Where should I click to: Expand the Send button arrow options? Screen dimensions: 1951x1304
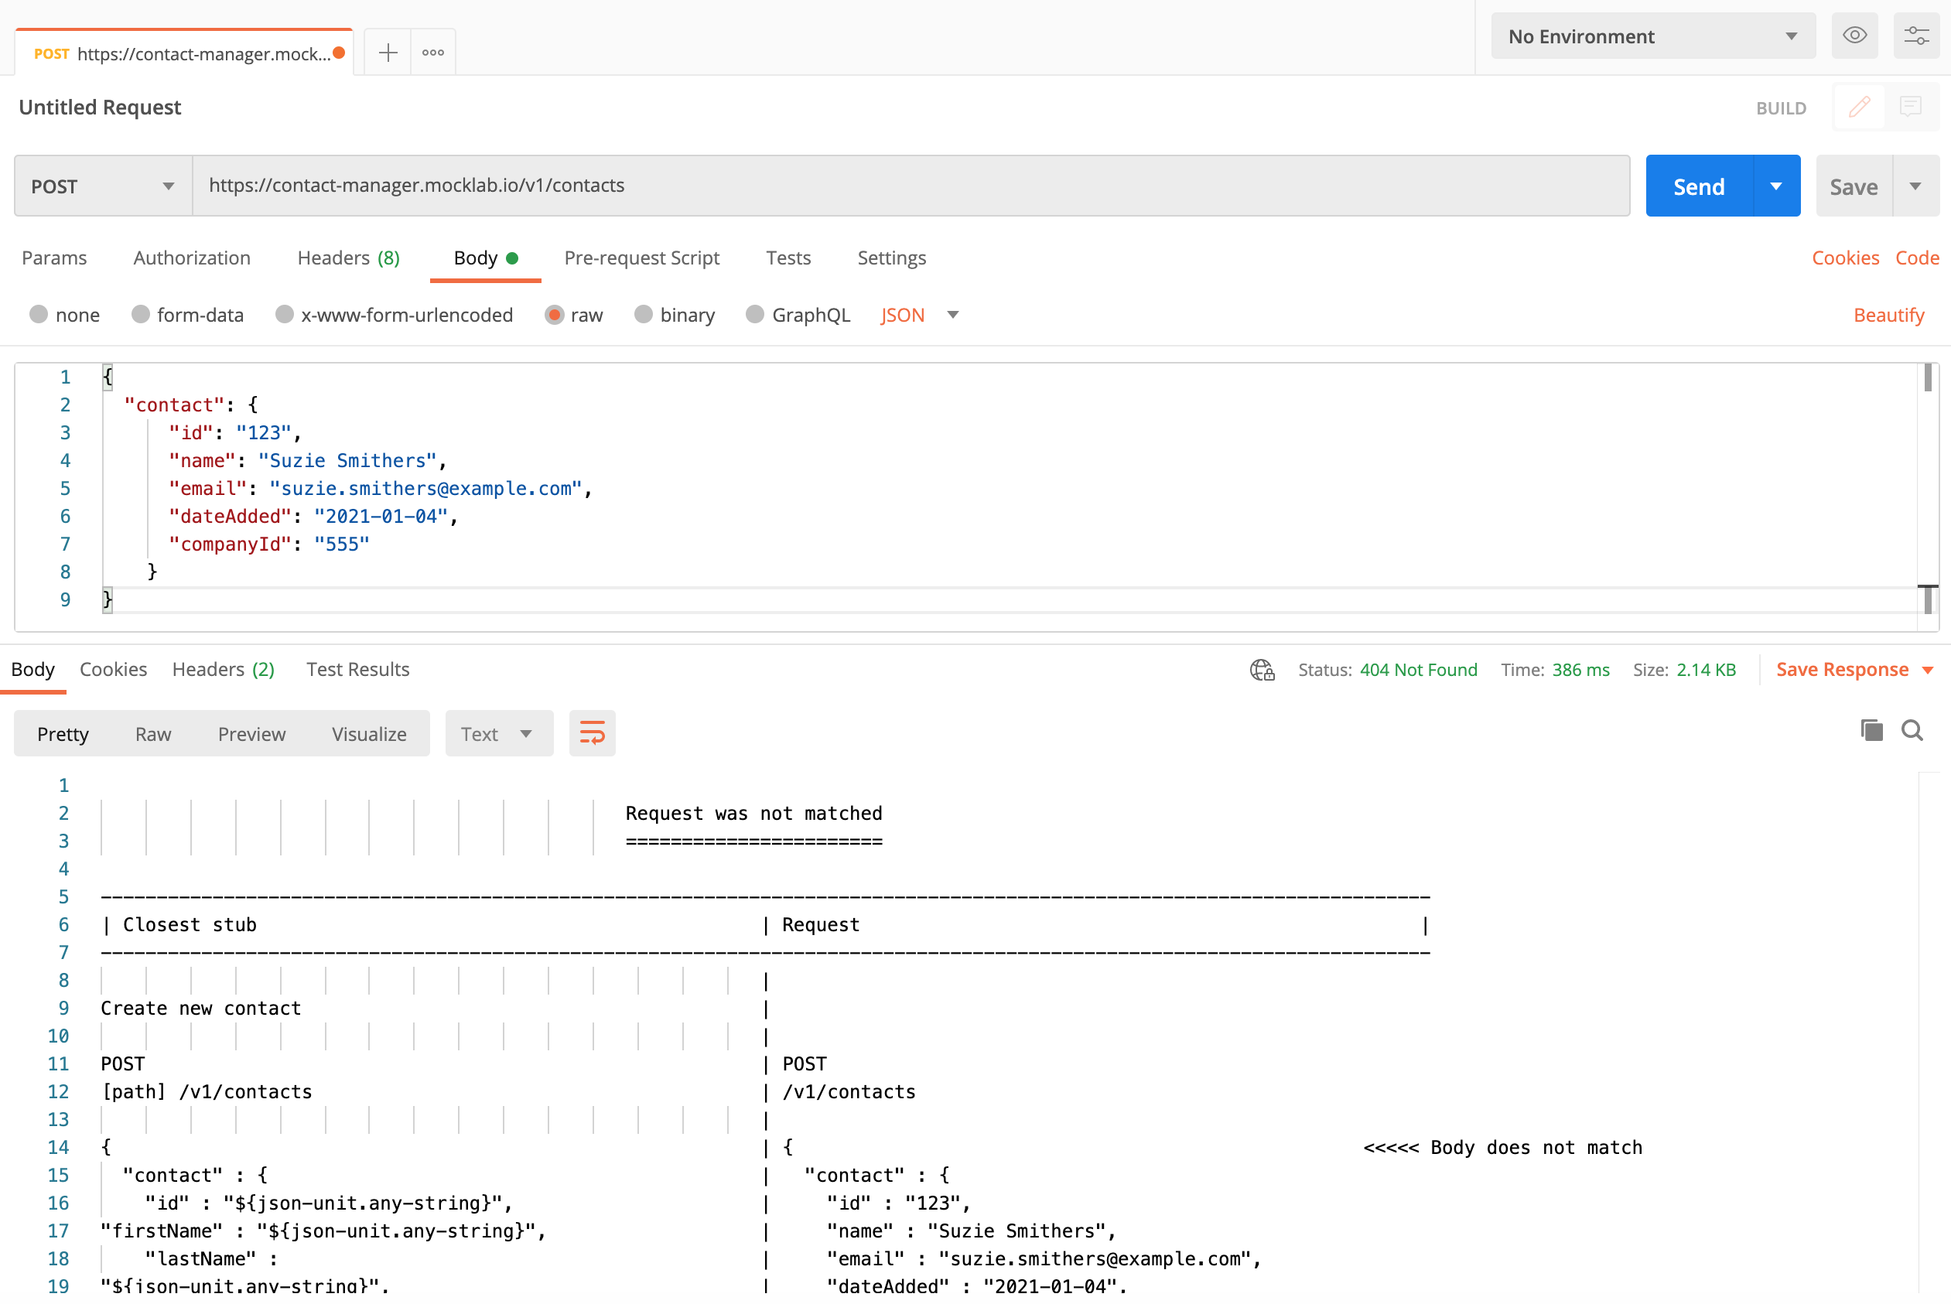click(1776, 186)
